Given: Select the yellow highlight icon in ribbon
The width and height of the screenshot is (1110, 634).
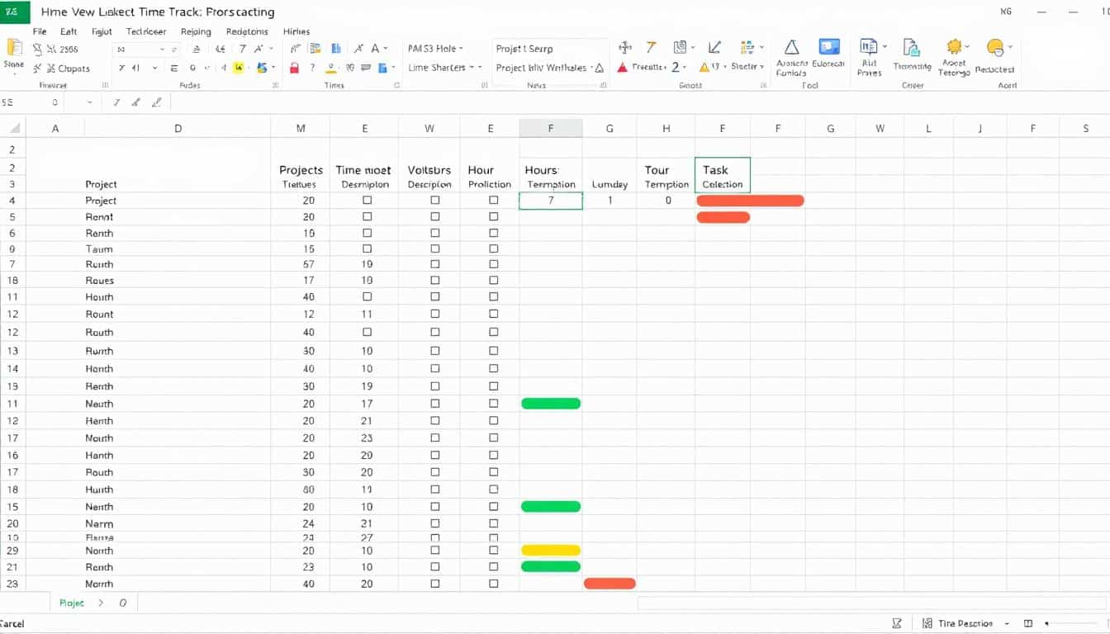Looking at the screenshot, I should pos(239,69).
